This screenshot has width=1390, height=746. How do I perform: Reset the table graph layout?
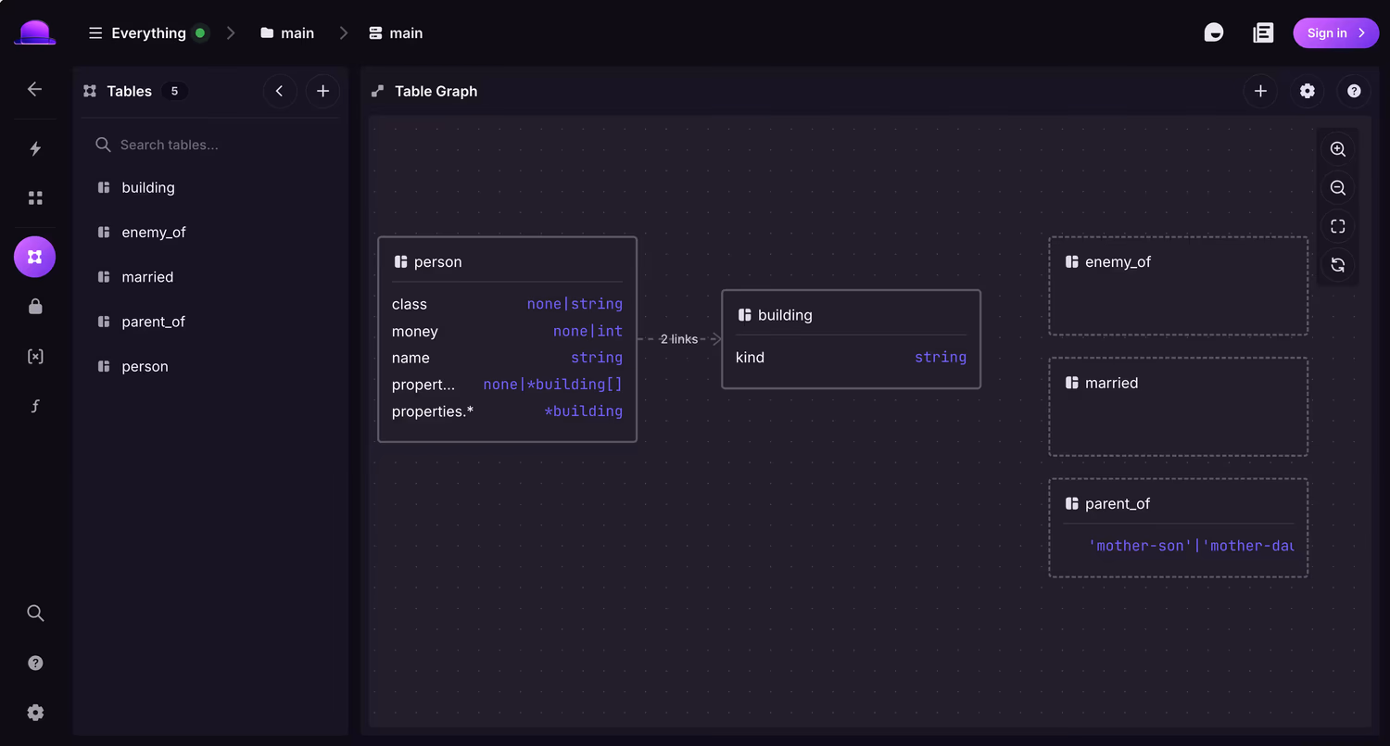tap(1337, 265)
